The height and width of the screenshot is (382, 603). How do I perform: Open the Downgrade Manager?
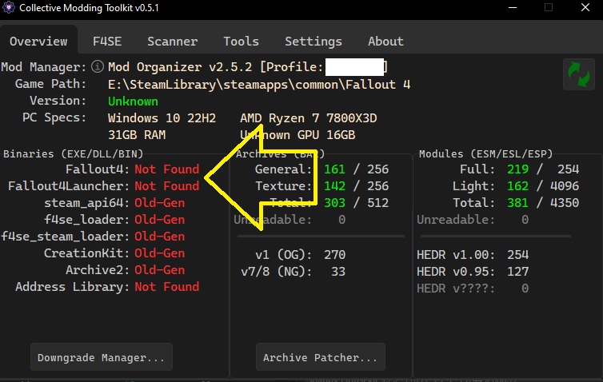click(x=102, y=357)
